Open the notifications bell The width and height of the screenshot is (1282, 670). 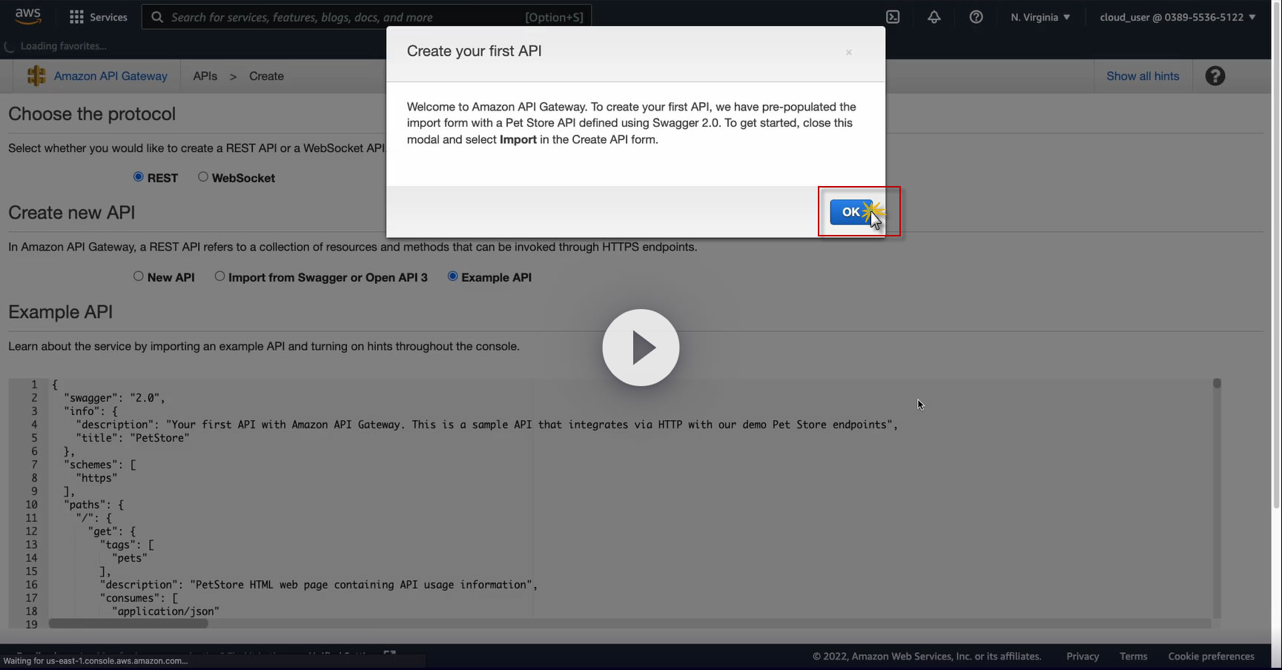tap(934, 17)
